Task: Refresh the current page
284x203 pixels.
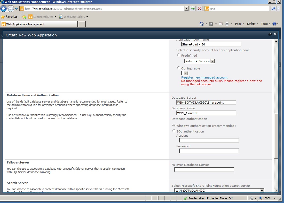Action: 193,9
